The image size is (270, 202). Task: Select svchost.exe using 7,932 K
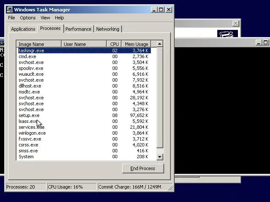coord(84,80)
